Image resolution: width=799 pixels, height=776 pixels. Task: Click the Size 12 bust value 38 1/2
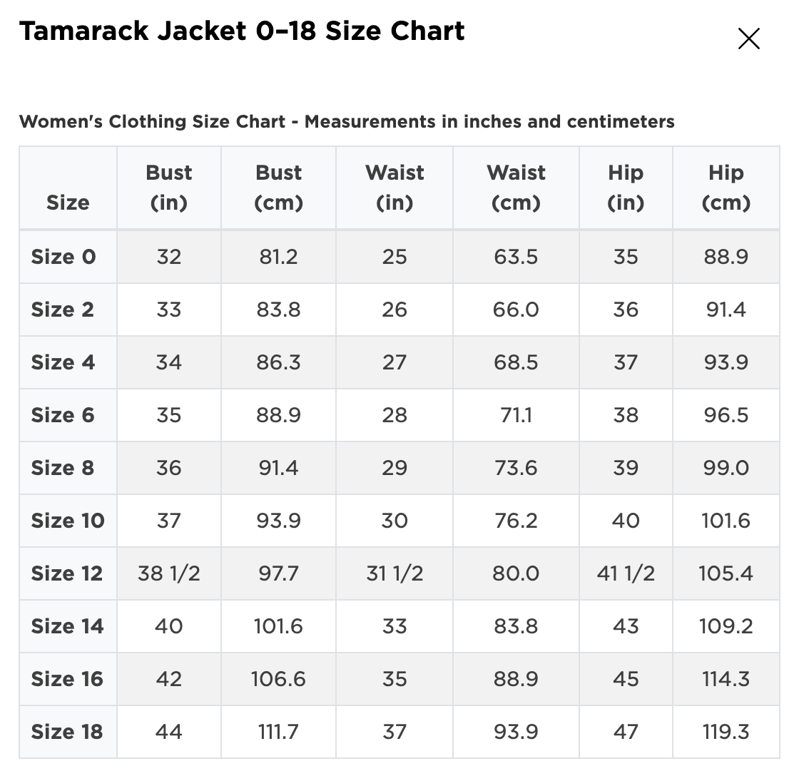[168, 573]
